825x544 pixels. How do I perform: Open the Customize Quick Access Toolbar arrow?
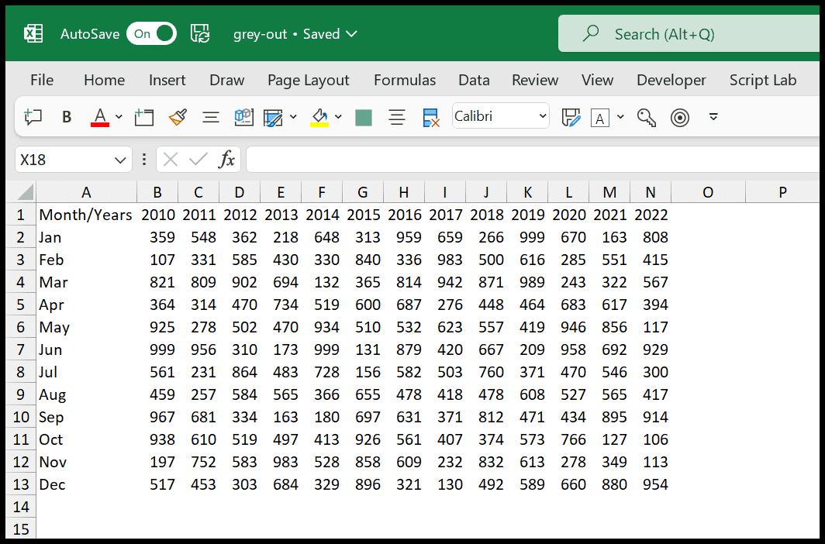click(713, 116)
